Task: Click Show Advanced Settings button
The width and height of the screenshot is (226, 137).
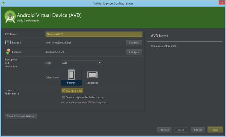Action: [21, 116]
